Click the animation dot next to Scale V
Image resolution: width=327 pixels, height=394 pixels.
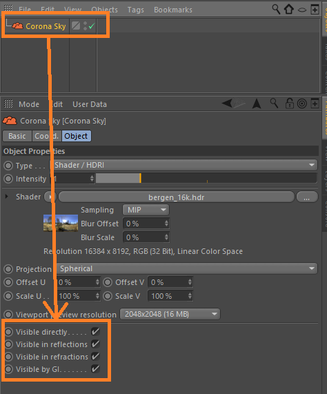coord(108,296)
